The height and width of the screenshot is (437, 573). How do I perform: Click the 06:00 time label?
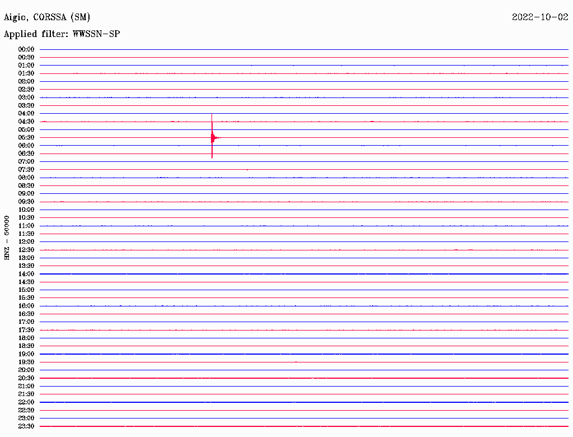tap(26, 145)
